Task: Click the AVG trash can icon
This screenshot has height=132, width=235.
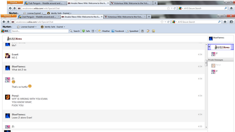Action: tap(93, 31)
